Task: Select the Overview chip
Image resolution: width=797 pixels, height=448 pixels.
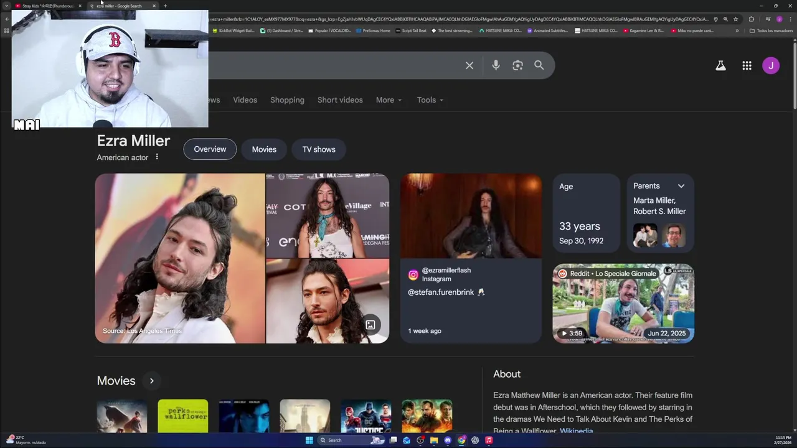Action: tap(210, 149)
